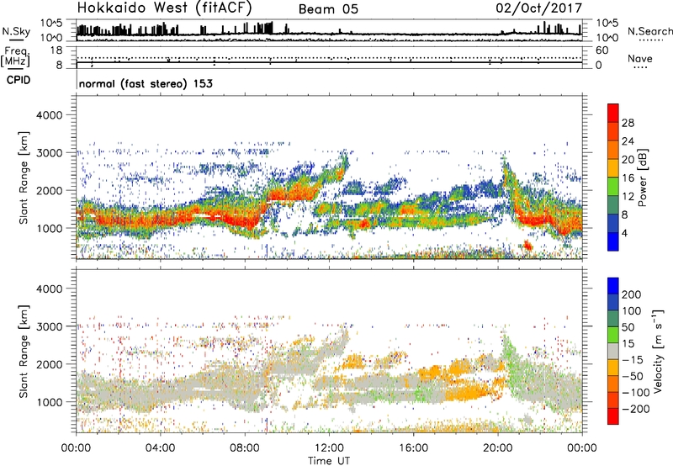The height and width of the screenshot is (466, 673).
Task: Click the '200' label on Velocity color bar
Action: (632, 294)
